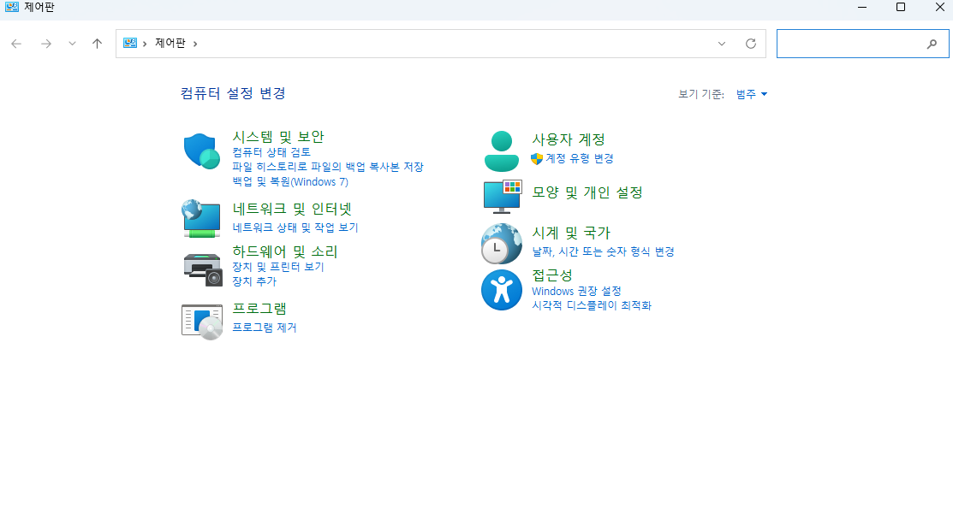Viewport: 953px width, 514px height.
Task: Open 접근성 heading link
Action: tap(552, 275)
